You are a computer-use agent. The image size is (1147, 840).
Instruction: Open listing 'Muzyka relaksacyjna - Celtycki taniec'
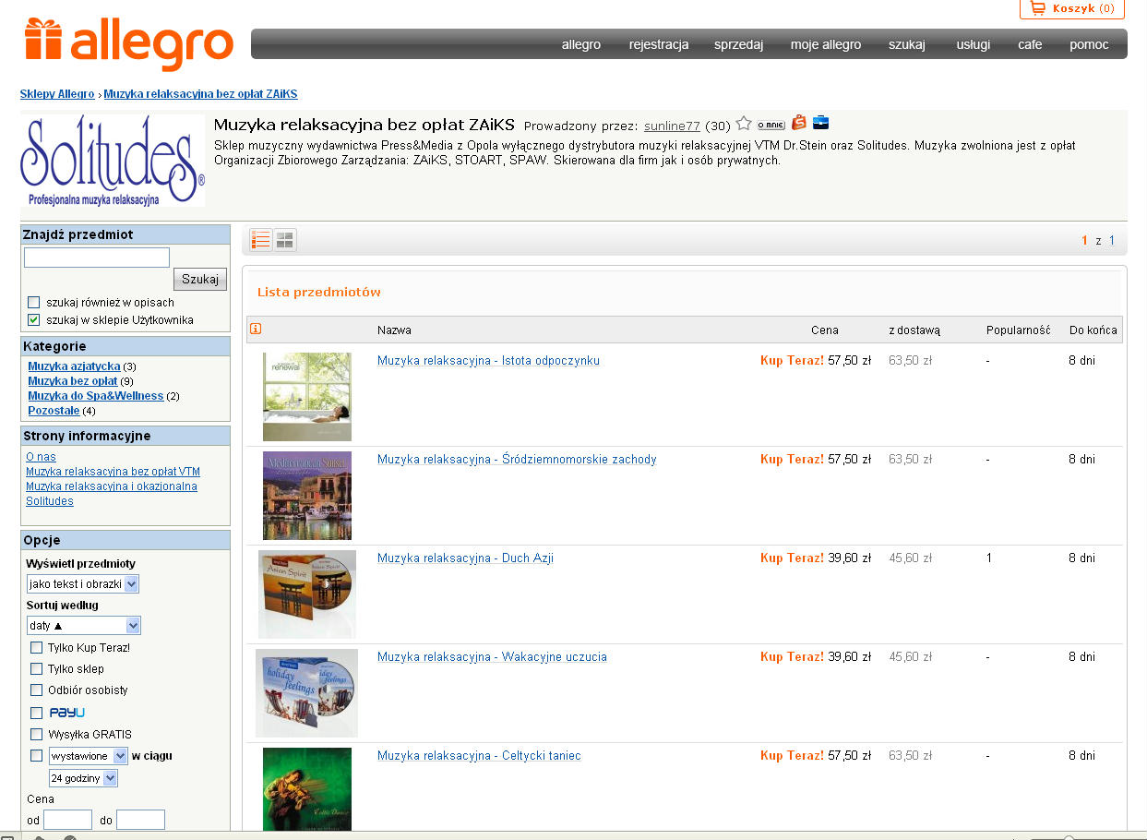tap(479, 756)
